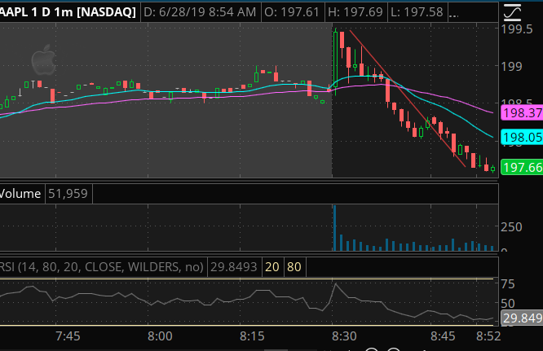Click the AAPL 1 D 1m [NASDAQ] title
This screenshot has width=543, height=351.
coord(68,12)
